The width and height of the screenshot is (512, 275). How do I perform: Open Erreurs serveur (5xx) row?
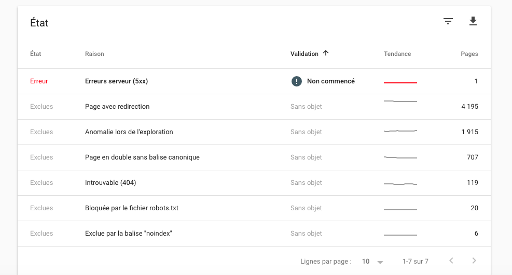(x=254, y=81)
